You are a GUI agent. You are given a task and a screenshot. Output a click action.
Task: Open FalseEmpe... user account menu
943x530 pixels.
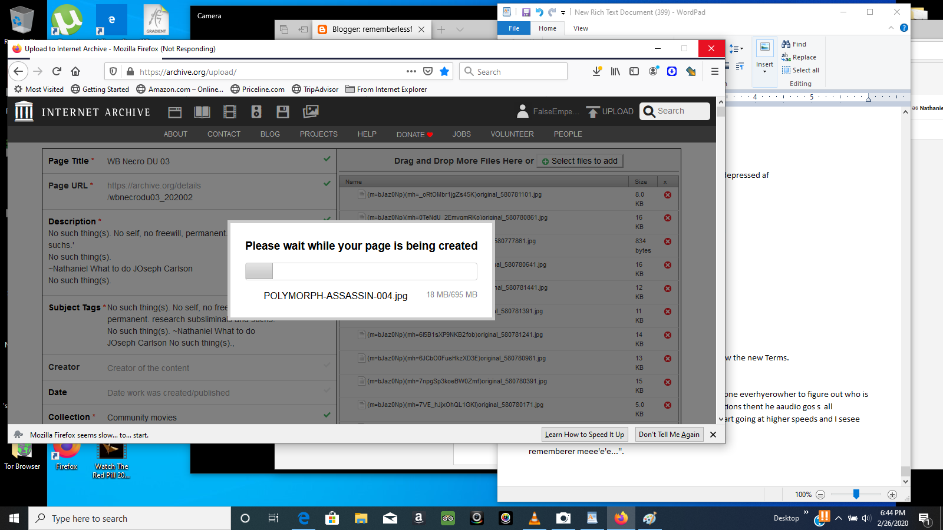click(x=548, y=111)
